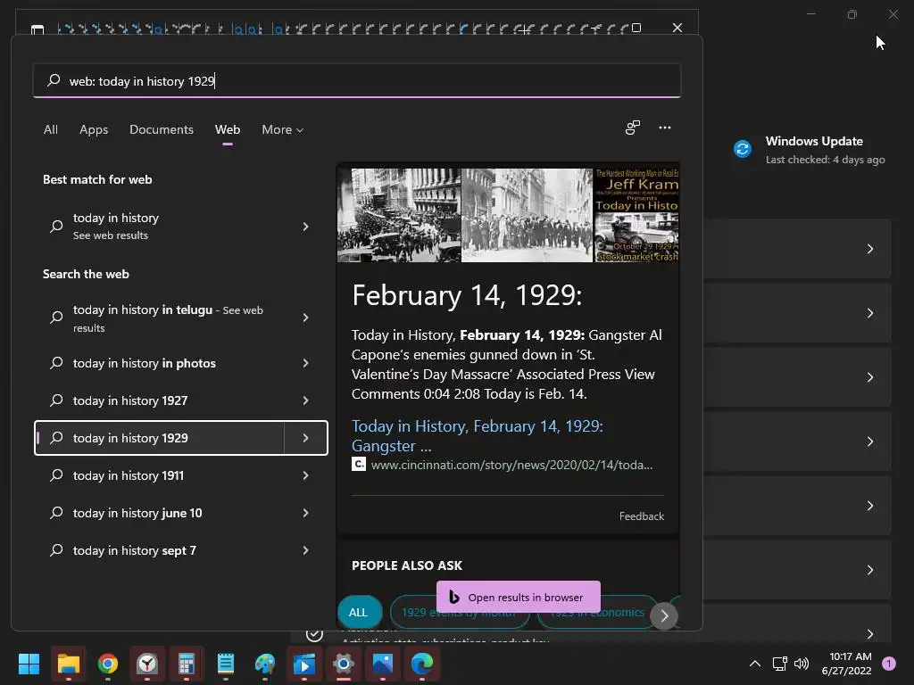Click magnifier icon in the search box
914x685 pixels.
pos(54,80)
